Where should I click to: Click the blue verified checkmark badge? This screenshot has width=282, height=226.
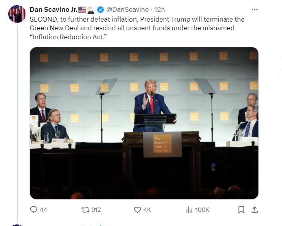[x=100, y=9]
